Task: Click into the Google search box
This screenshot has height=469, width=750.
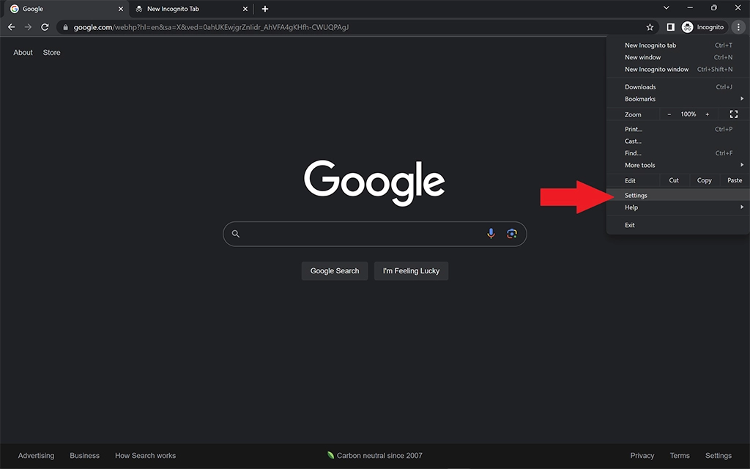Action: (x=374, y=234)
